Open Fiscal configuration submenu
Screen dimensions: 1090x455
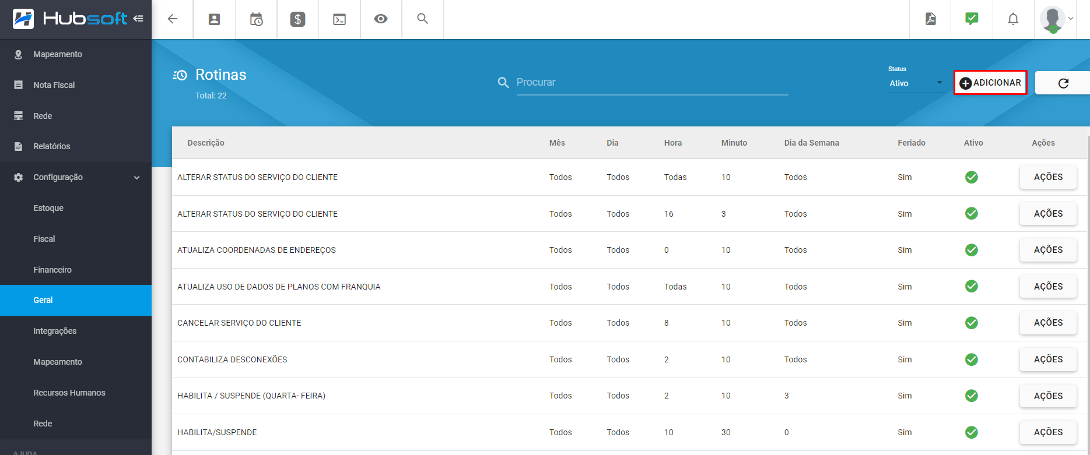pos(76,239)
